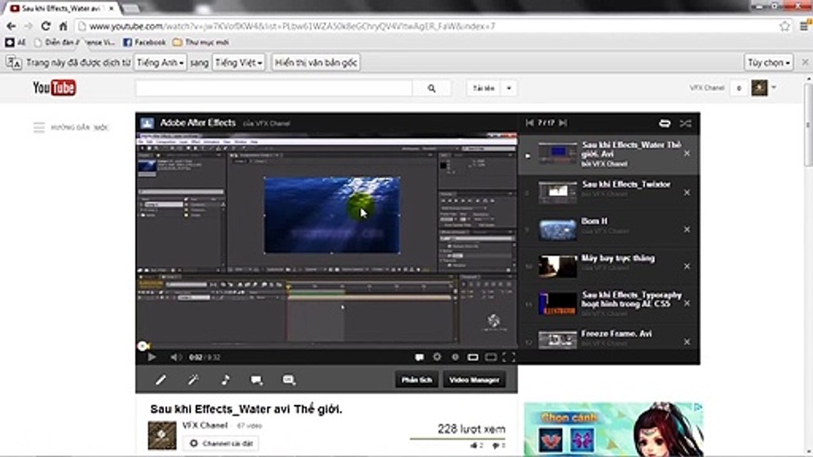Open notifications count box in header
813x457 pixels.
click(738, 88)
